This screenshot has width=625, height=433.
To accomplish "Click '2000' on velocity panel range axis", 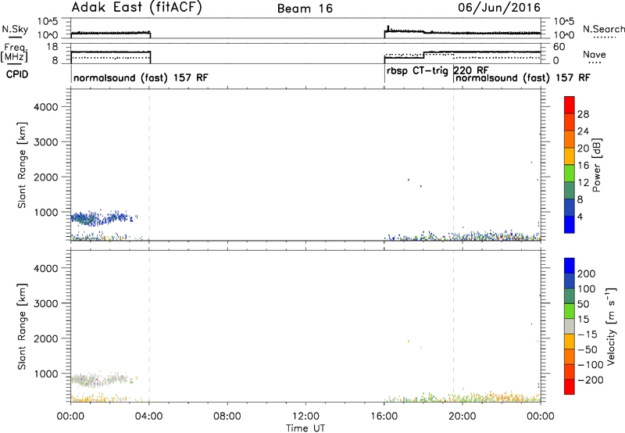I will pyautogui.click(x=46, y=338).
